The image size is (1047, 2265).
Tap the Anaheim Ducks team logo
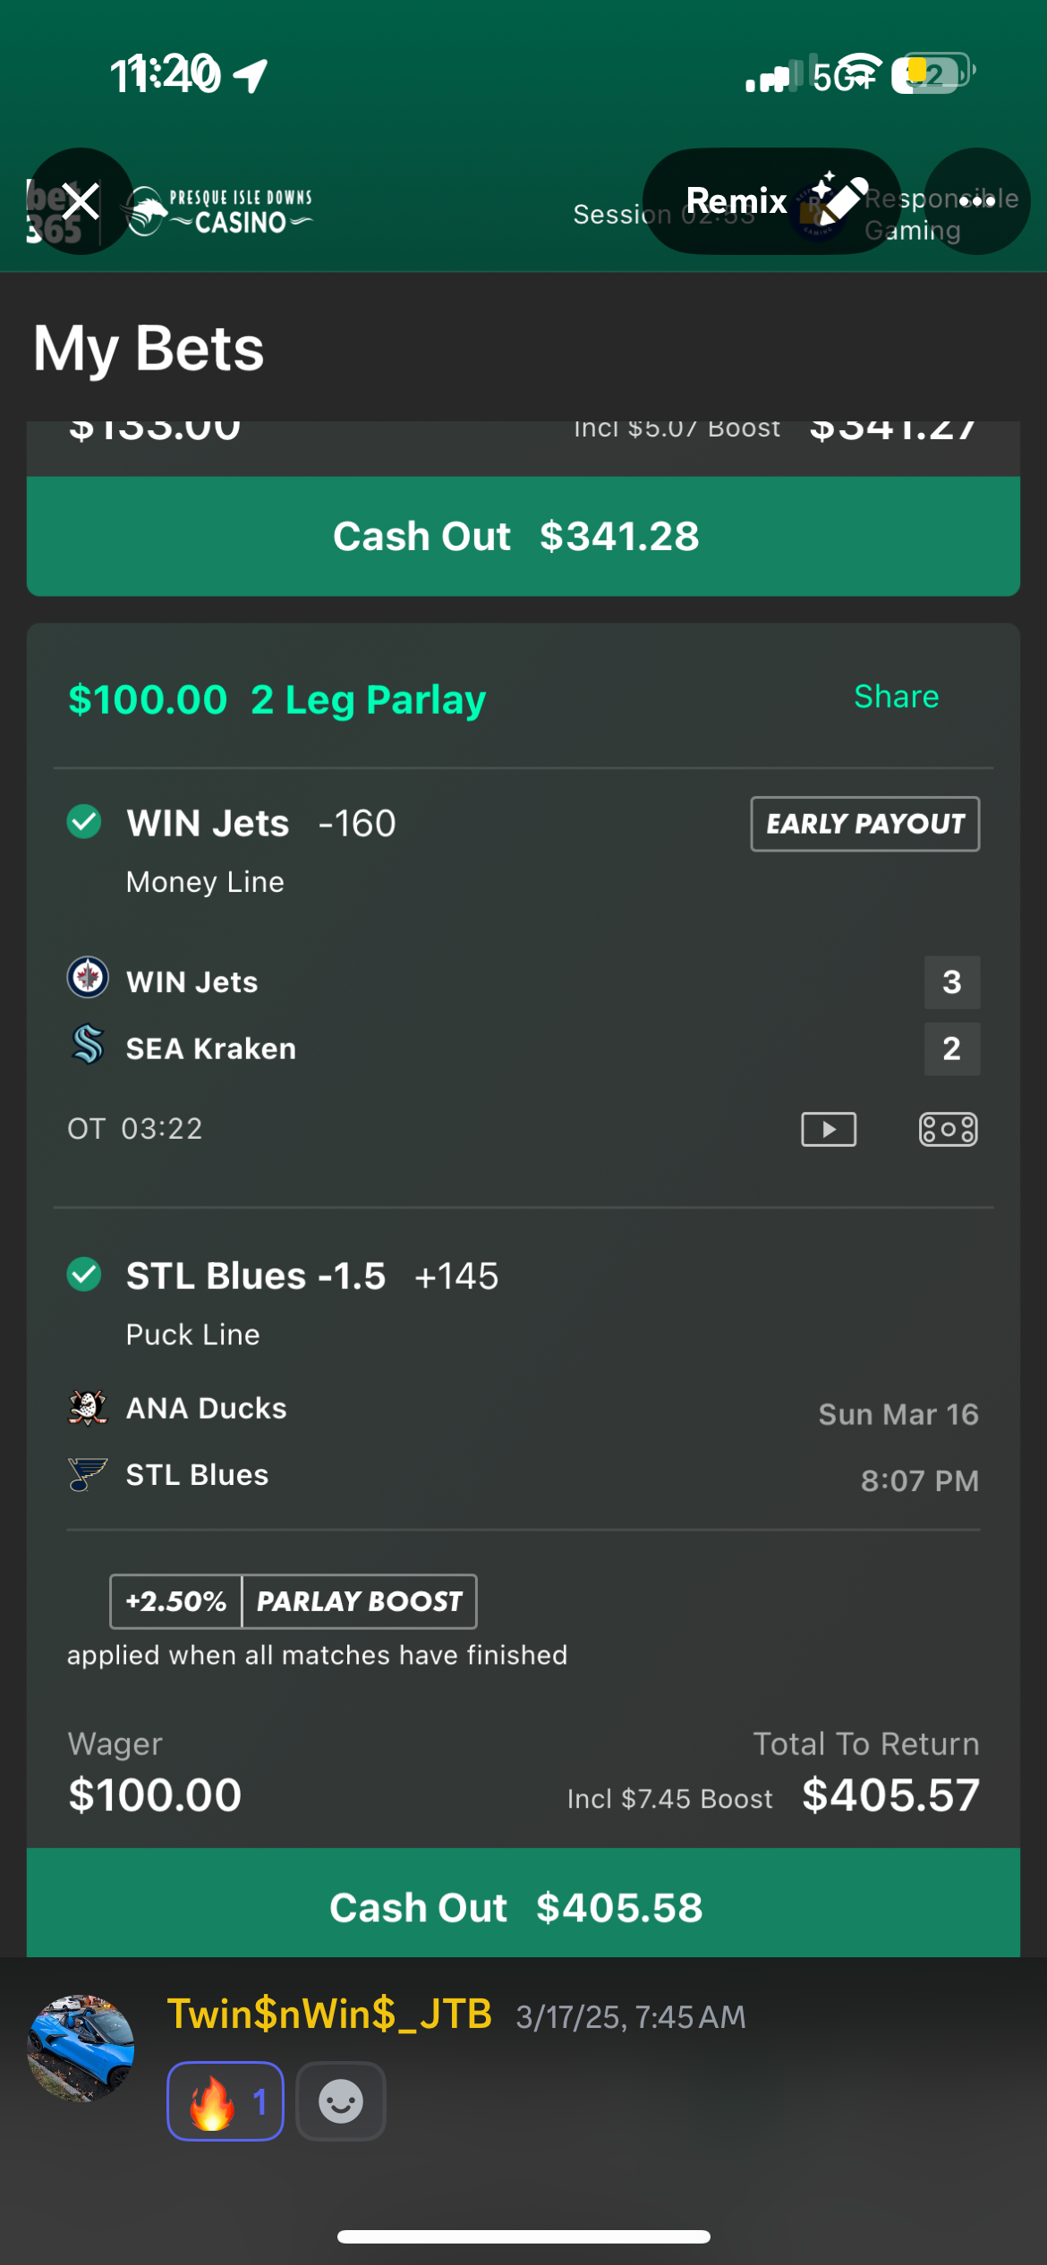pyautogui.click(x=88, y=1407)
